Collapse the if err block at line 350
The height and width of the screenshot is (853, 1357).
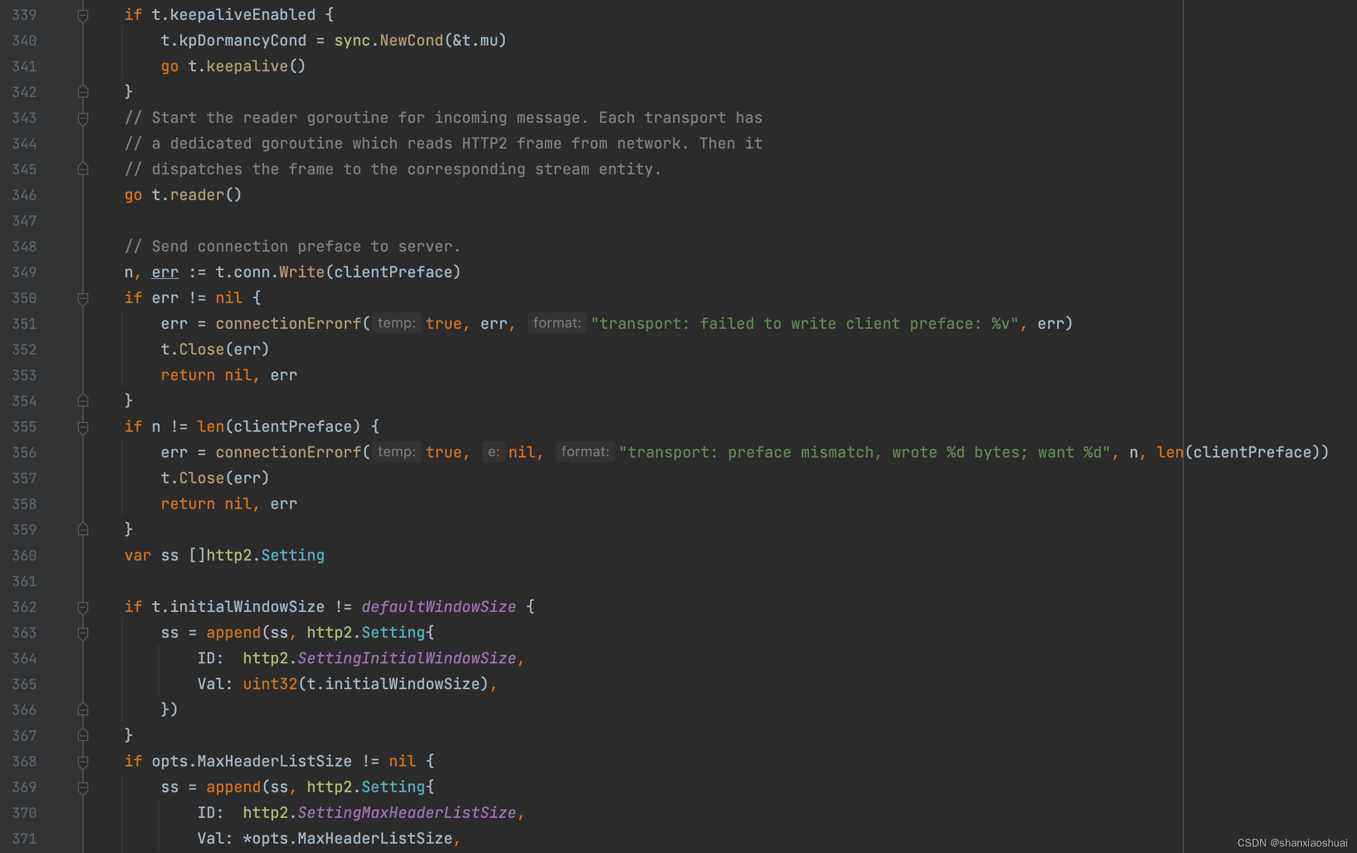pyautogui.click(x=83, y=298)
